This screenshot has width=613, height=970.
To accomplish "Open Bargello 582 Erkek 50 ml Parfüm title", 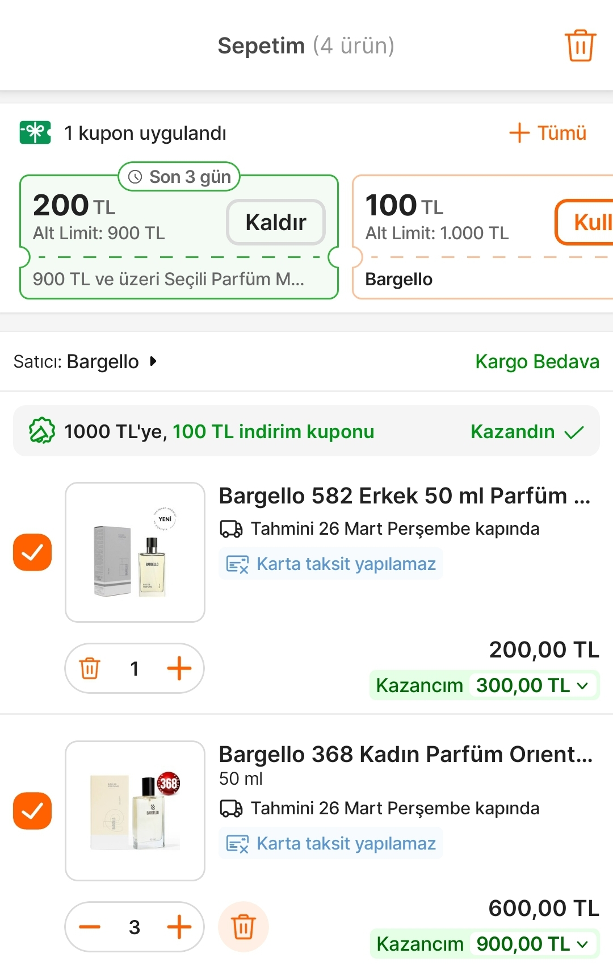I will pos(404,496).
